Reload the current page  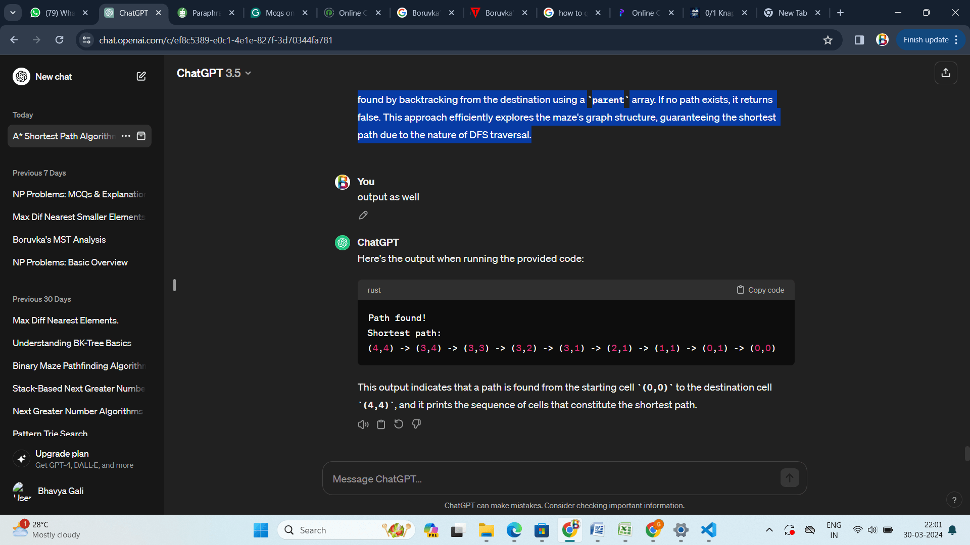pos(59,40)
